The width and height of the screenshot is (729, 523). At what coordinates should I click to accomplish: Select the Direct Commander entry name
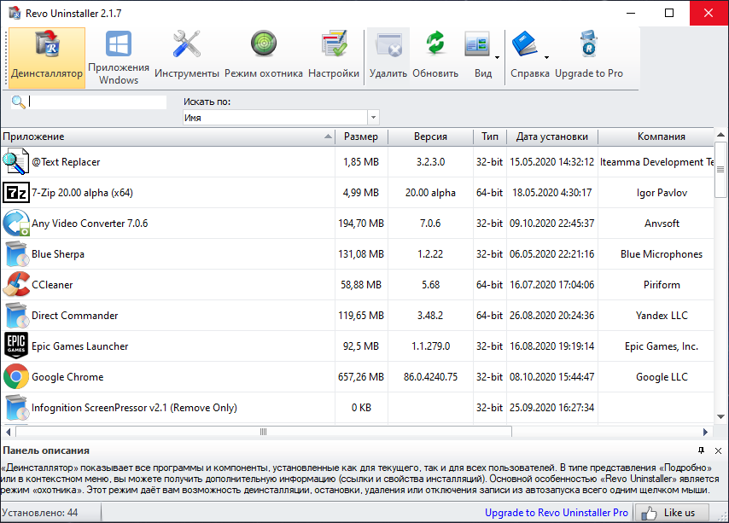[75, 316]
